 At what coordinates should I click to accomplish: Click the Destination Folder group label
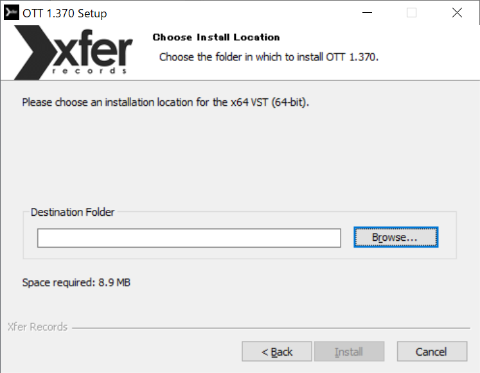[73, 213]
